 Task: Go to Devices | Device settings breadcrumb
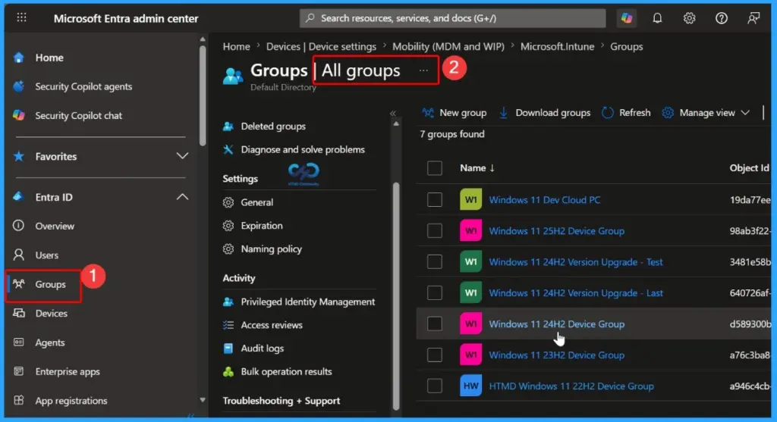tap(321, 46)
